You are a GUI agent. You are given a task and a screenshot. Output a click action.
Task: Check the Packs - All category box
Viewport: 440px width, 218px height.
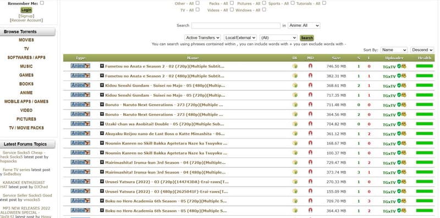tap(232, 3)
